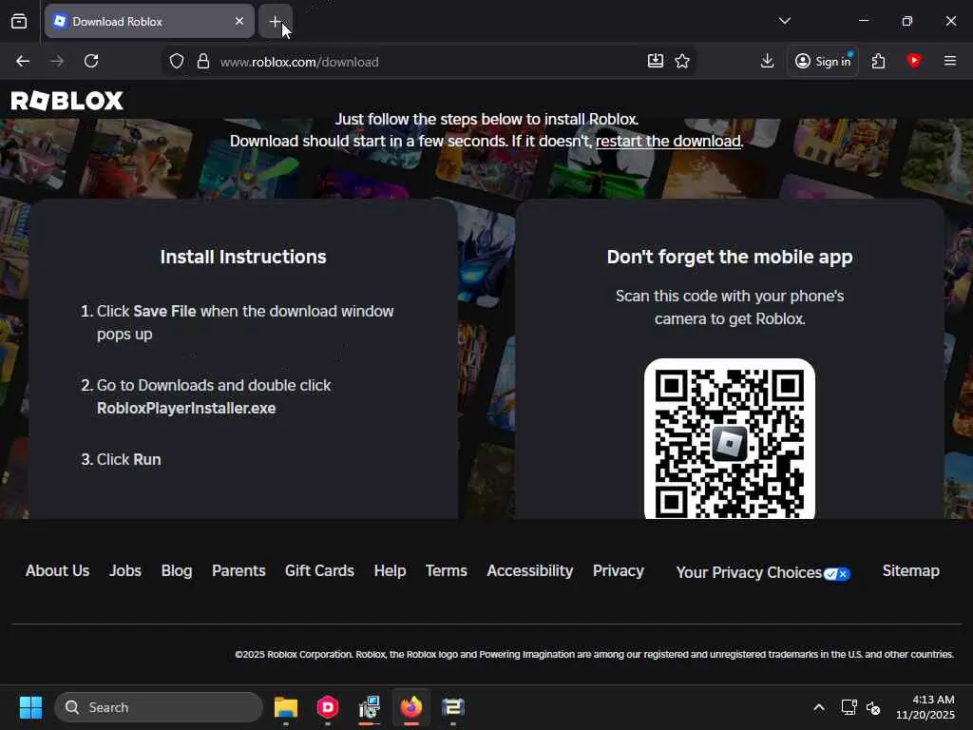Click the Don't forget the mobile app heading
This screenshot has height=730, width=973.
click(730, 257)
